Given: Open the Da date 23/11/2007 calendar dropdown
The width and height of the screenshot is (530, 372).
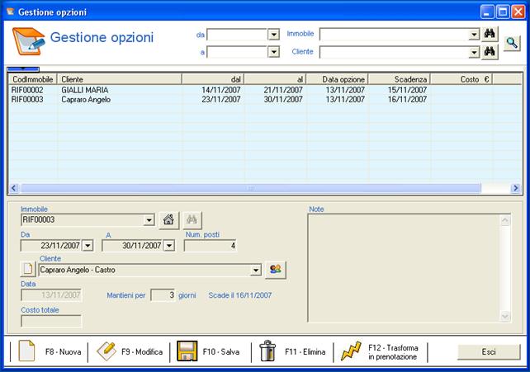Looking at the screenshot, I should click(x=88, y=246).
